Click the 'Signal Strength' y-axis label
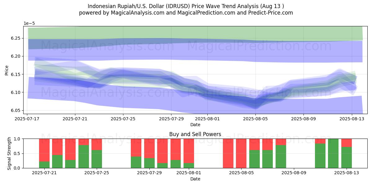This screenshot has width=372, height=186. pyautogui.click(x=9, y=153)
